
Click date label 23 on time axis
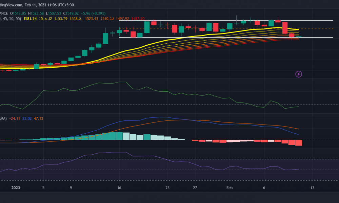coord(167,188)
